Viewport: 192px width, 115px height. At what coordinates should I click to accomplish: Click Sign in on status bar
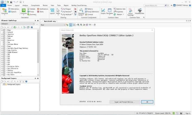point(188,113)
